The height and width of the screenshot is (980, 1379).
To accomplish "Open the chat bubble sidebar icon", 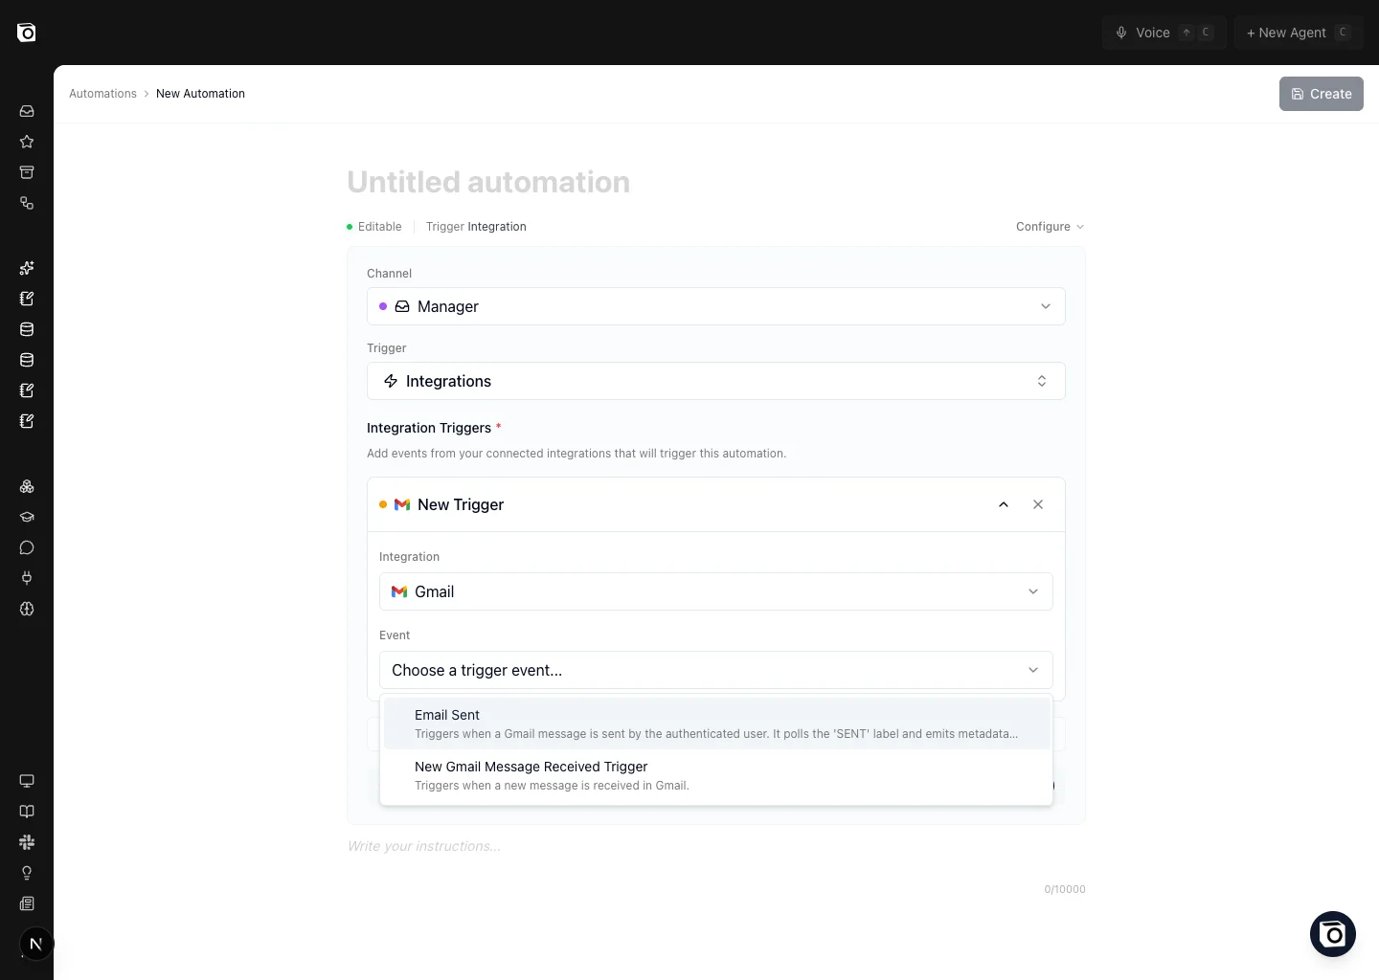I will [x=27, y=547].
